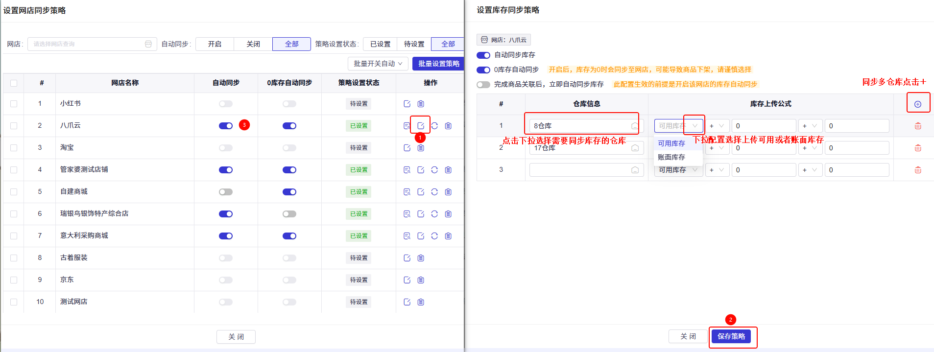Click the shop icon in the 网店 search field

point(148,44)
